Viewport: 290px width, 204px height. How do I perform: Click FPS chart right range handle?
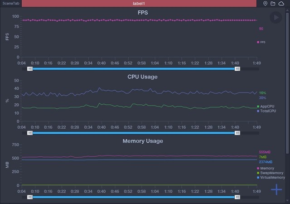click(x=237, y=69)
